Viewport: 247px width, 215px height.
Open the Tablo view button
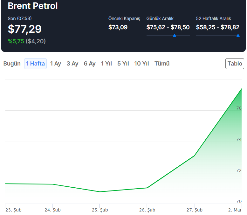coord(235,64)
